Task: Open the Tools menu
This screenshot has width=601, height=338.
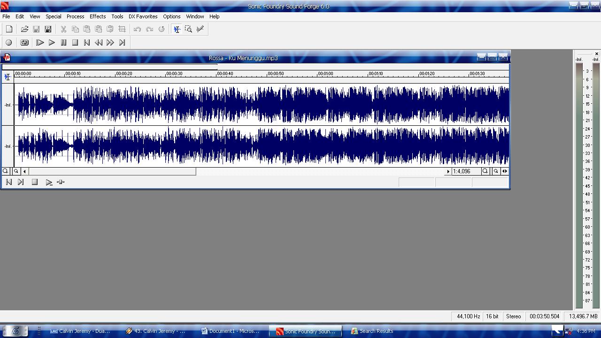Action: (x=117, y=16)
